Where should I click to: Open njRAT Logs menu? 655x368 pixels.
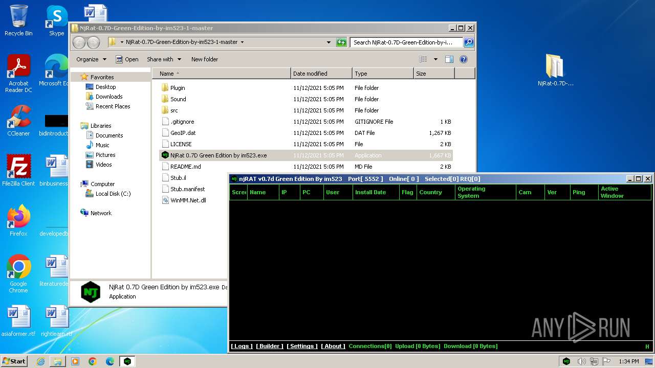point(241,346)
